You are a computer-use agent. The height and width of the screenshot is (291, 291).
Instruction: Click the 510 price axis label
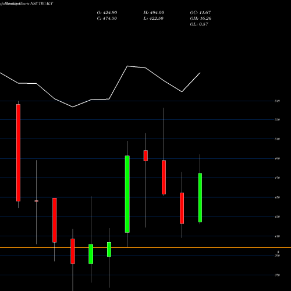[277, 139]
